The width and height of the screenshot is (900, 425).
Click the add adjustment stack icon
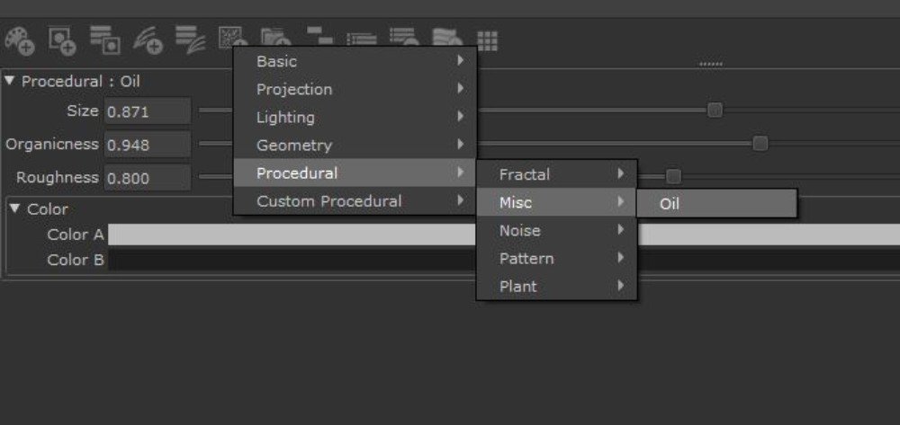[x=191, y=40]
